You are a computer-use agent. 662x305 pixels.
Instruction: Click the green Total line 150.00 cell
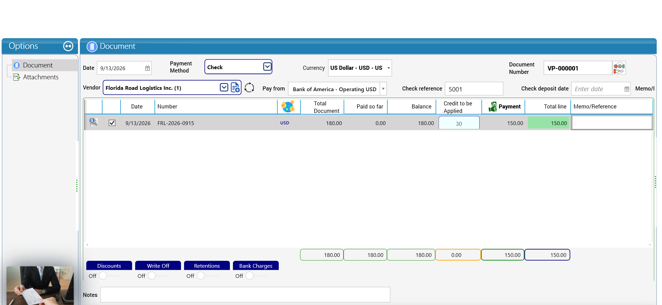coord(548,123)
